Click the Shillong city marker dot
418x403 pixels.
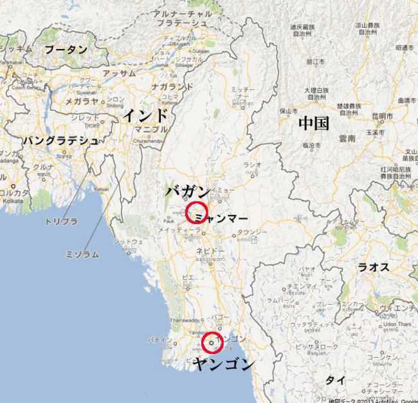coord(103,102)
